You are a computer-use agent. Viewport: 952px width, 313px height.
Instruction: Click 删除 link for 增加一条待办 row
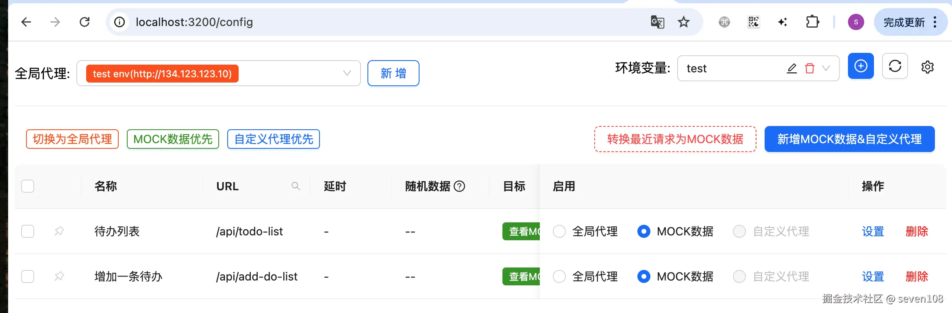point(917,276)
